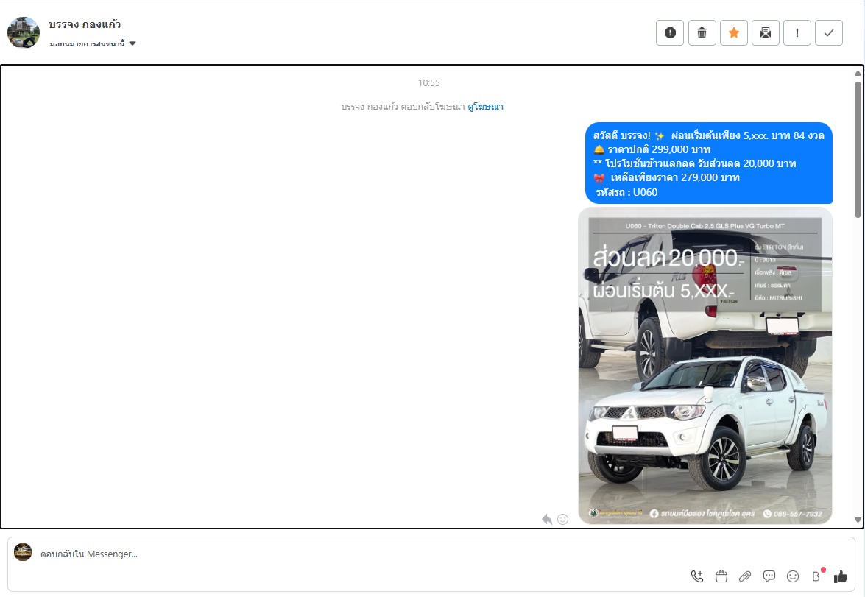Screen dimensions: 865x597
Task: Open the ดูโฆษณา view ad link
Action: coord(485,107)
